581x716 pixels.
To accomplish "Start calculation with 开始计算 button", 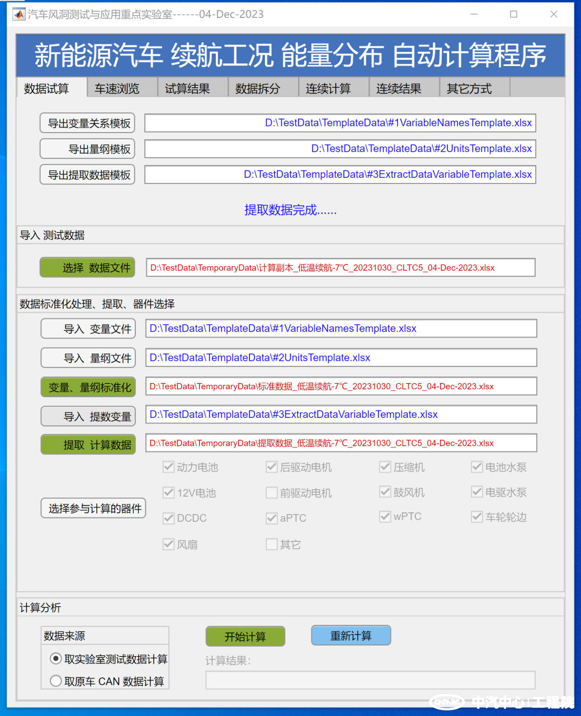I will tap(245, 636).
